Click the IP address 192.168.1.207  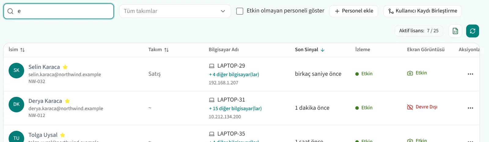[223, 83]
